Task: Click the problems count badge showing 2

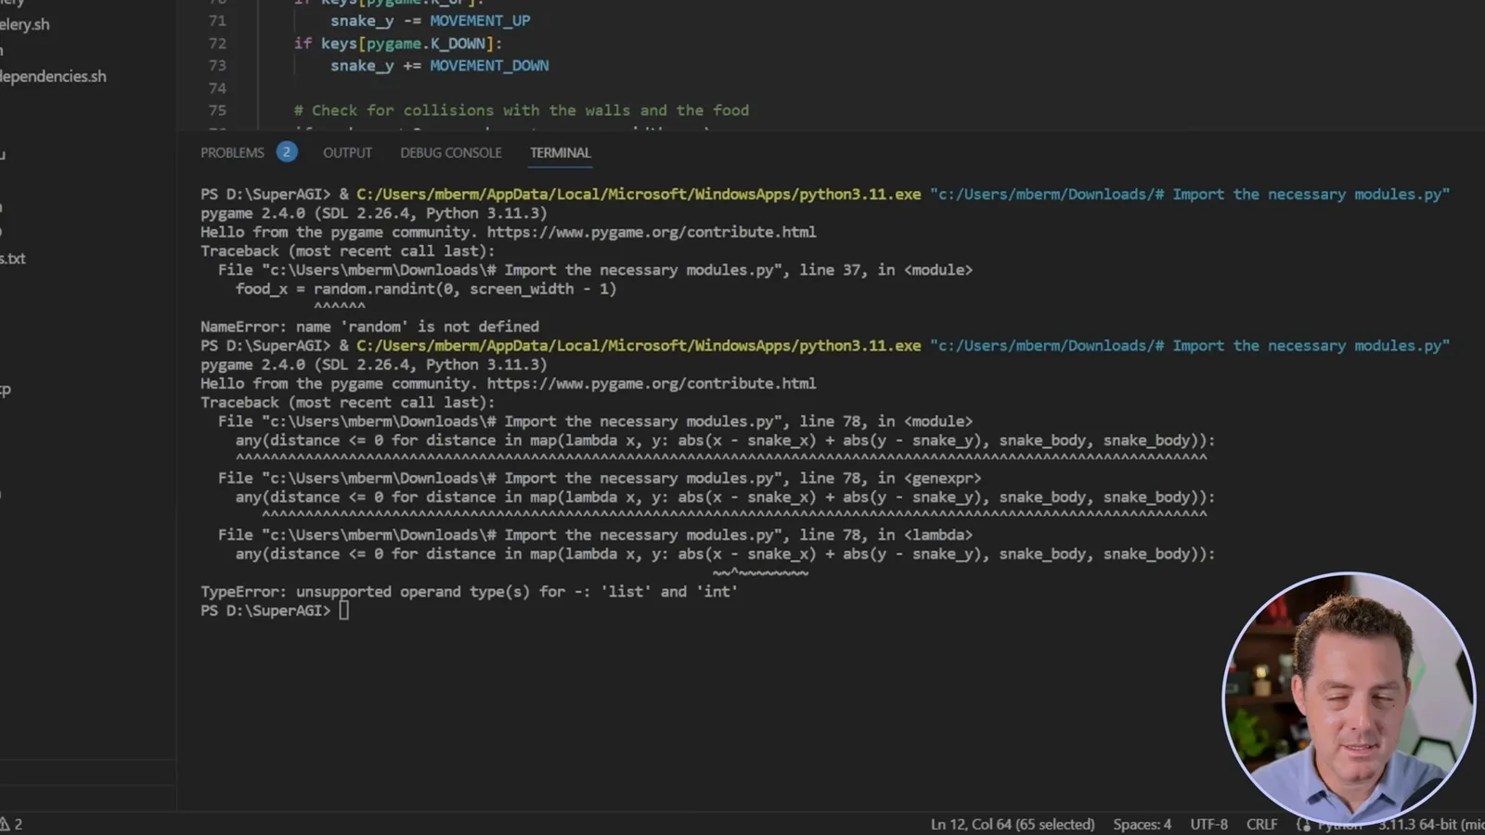Action: point(287,151)
